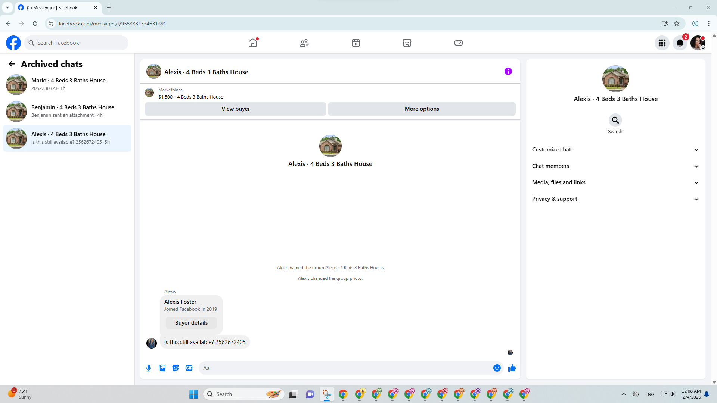Click the Buyer details button
The image size is (717, 403).
[191, 323]
